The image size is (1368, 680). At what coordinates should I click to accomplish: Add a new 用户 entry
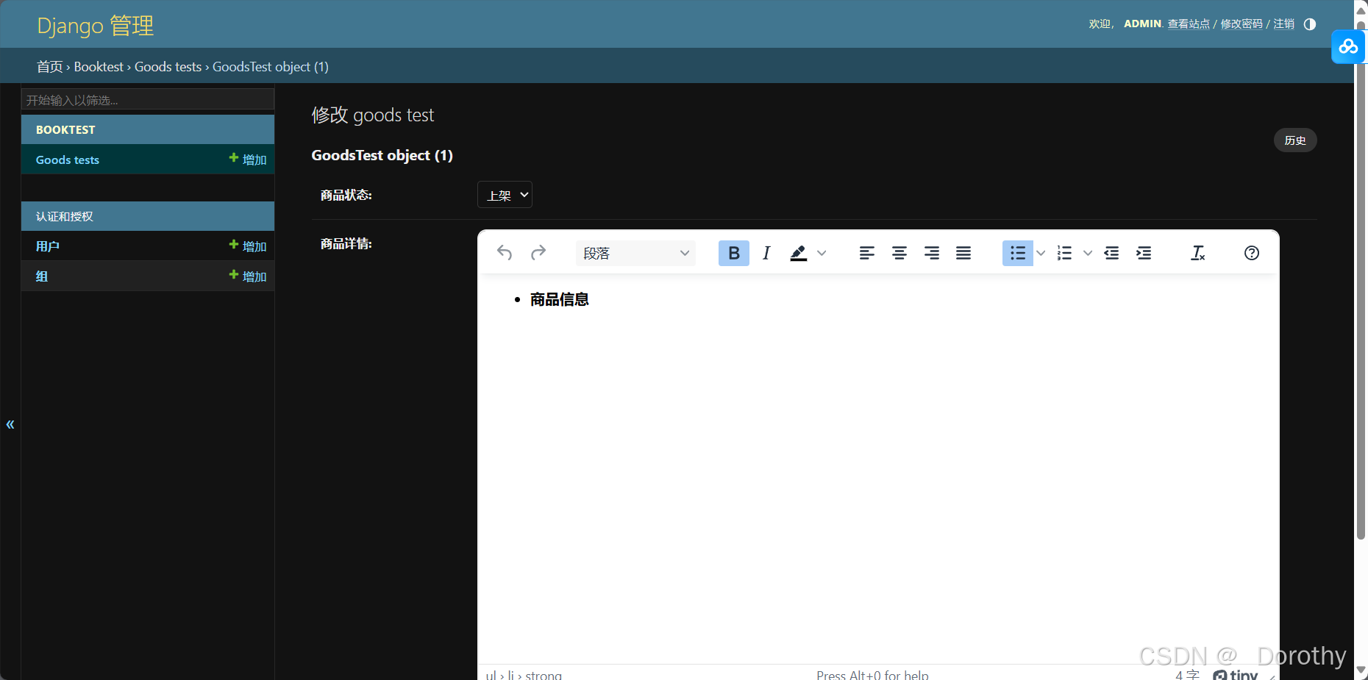tap(248, 246)
